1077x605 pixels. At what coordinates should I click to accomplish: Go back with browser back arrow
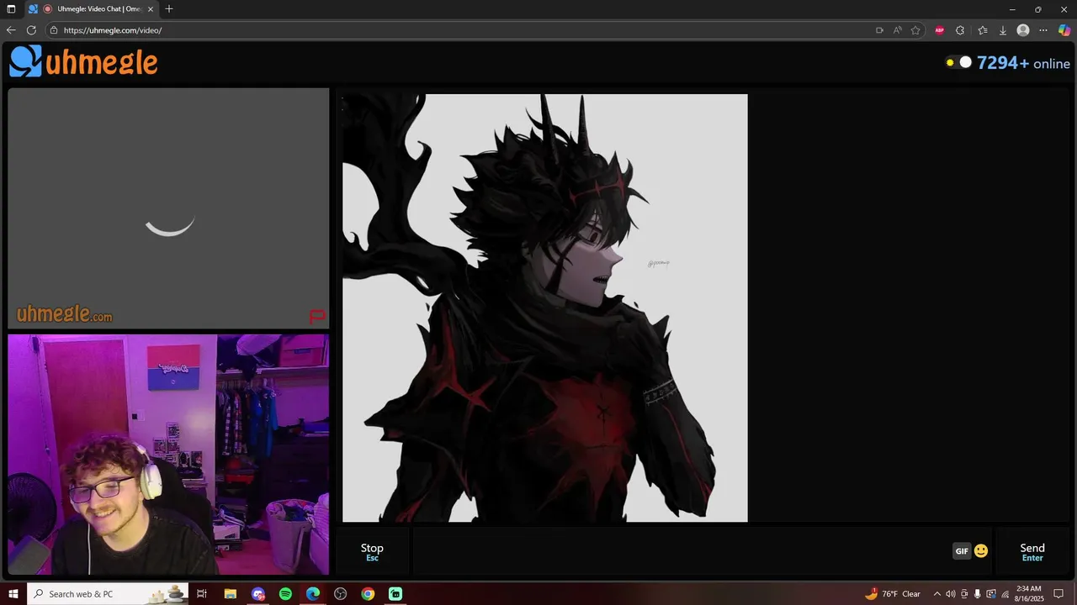point(11,30)
